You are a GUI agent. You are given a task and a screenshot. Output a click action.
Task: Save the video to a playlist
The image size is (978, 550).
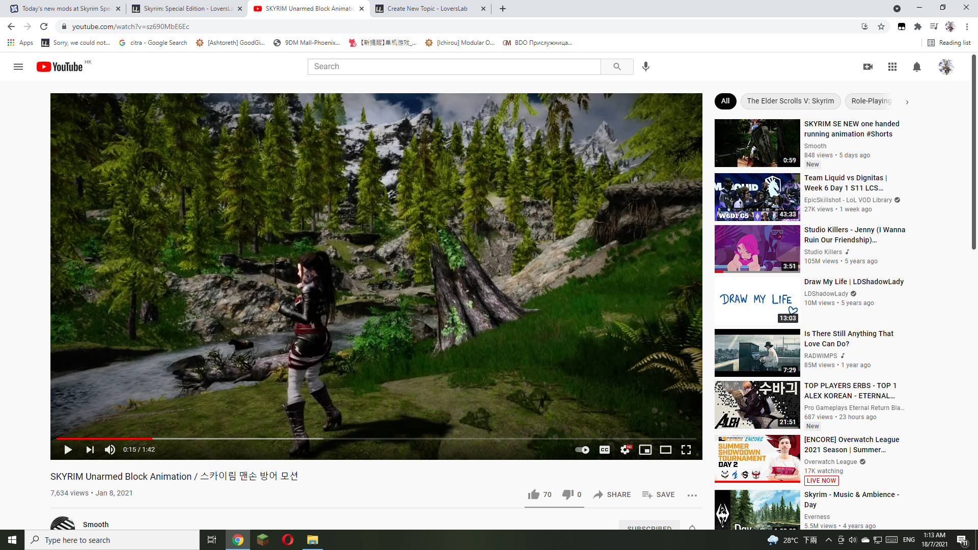(658, 494)
